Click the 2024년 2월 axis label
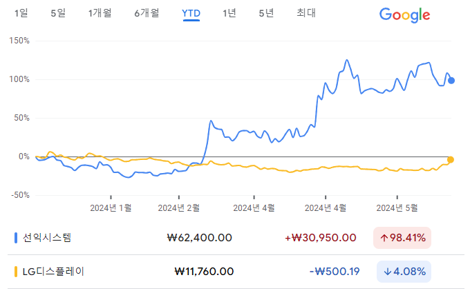The width and height of the screenshot is (470, 293). [178, 208]
